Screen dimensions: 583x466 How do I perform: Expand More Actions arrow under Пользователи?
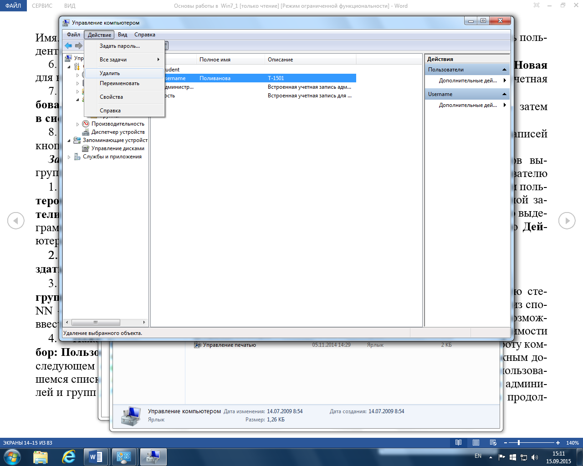click(x=505, y=81)
